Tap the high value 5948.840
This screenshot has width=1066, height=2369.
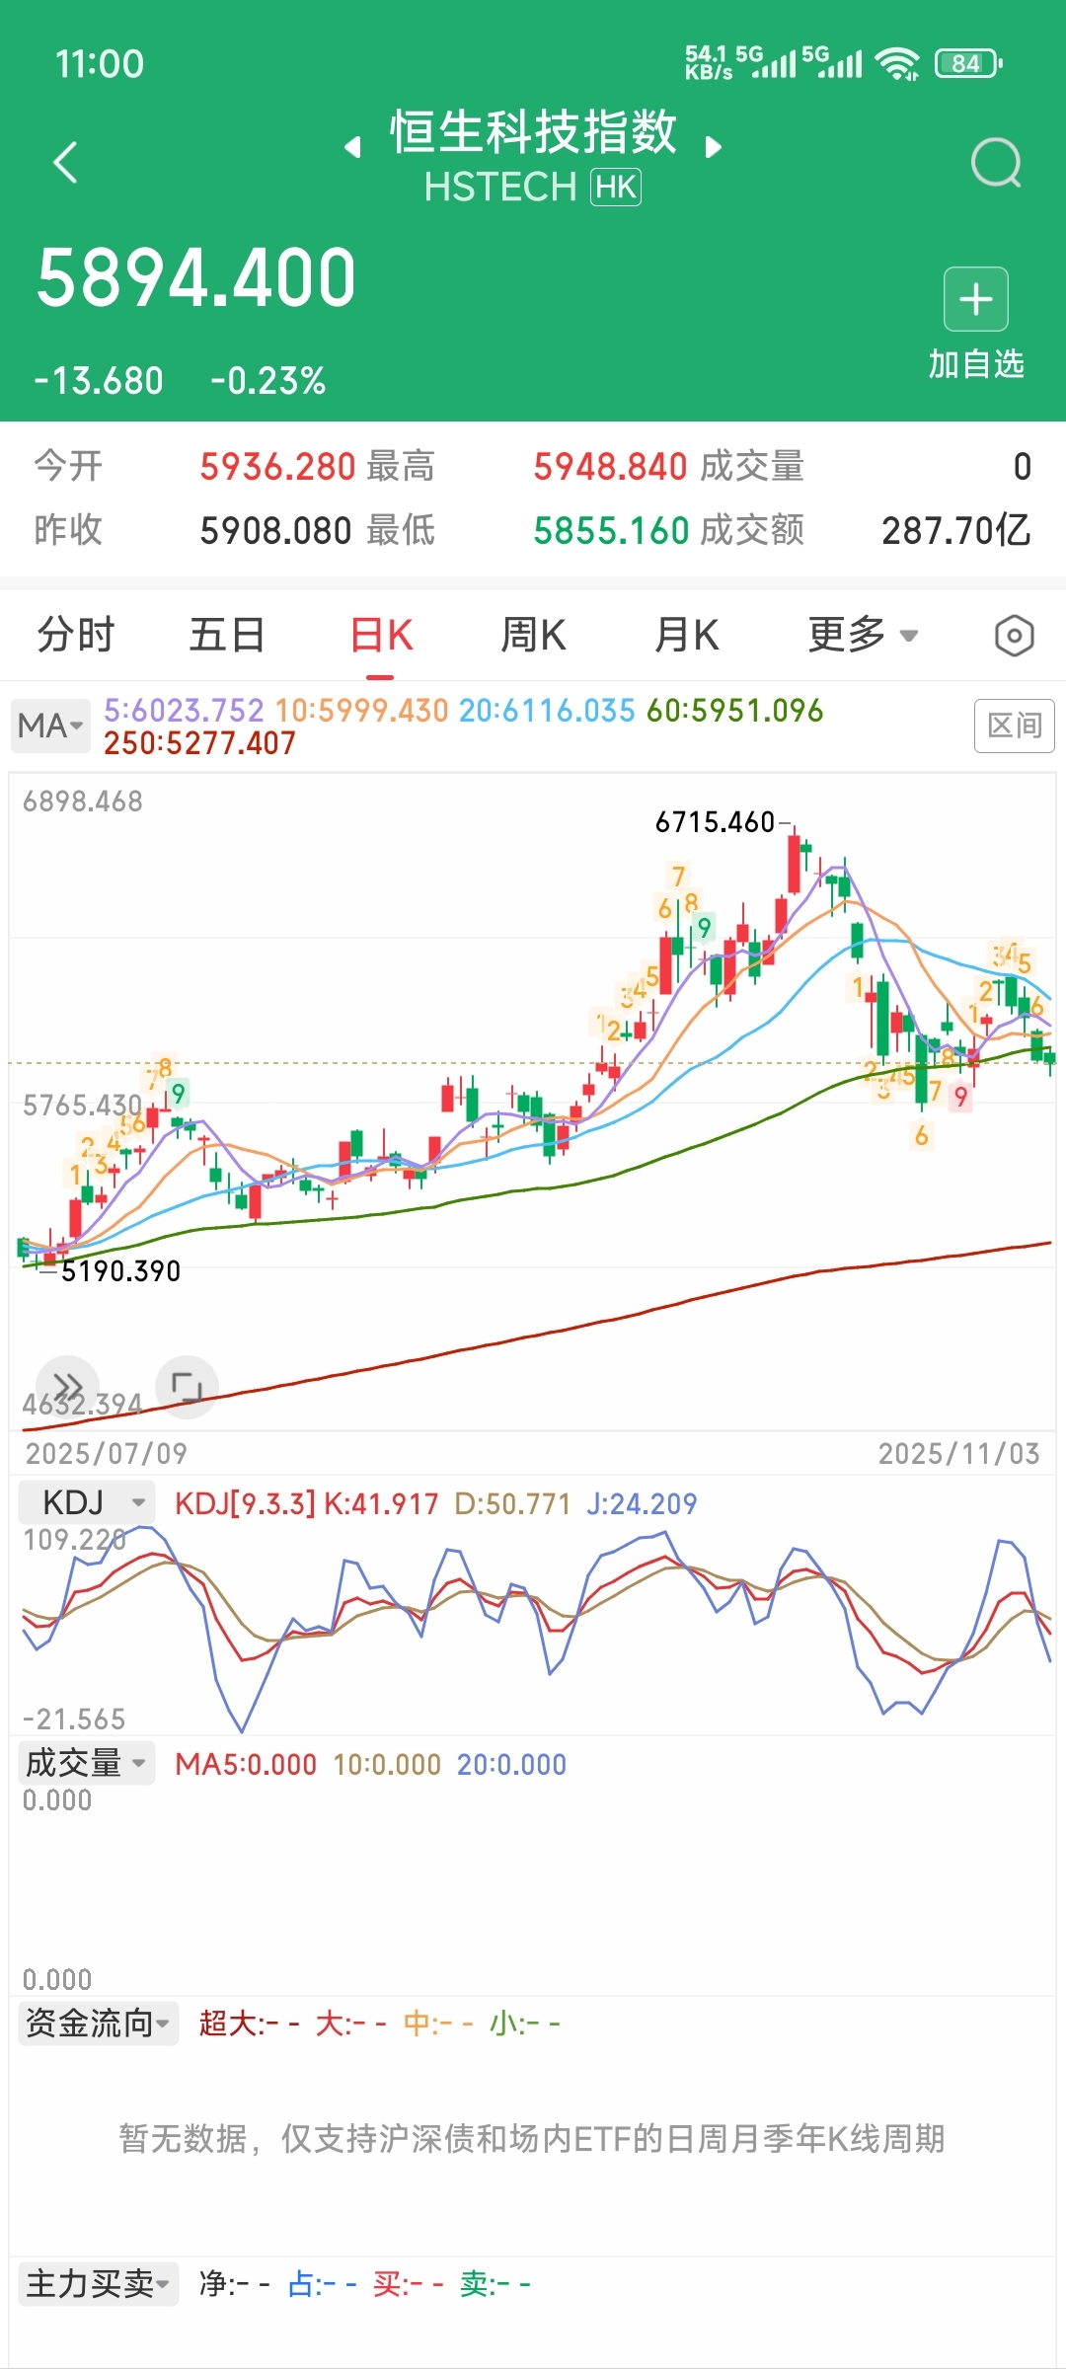pos(610,466)
